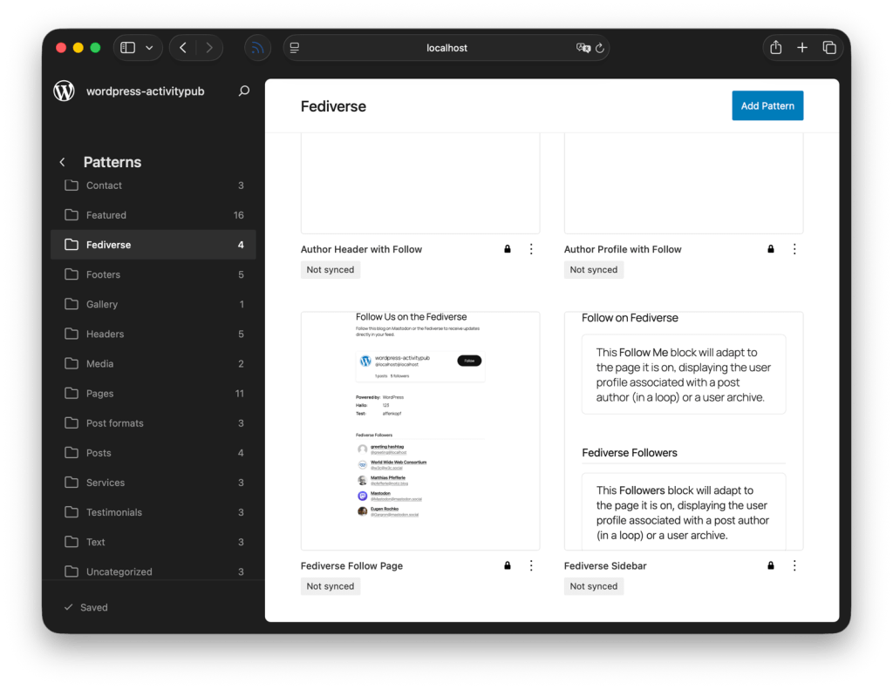893x689 pixels.
Task: Click the share icon in Safari toolbar
Action: click(775, 48)
